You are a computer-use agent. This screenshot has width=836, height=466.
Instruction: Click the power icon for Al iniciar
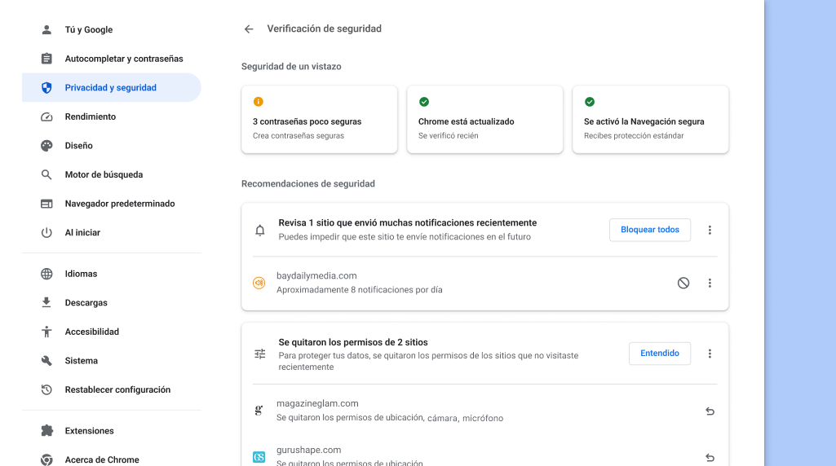click(47, 233)
